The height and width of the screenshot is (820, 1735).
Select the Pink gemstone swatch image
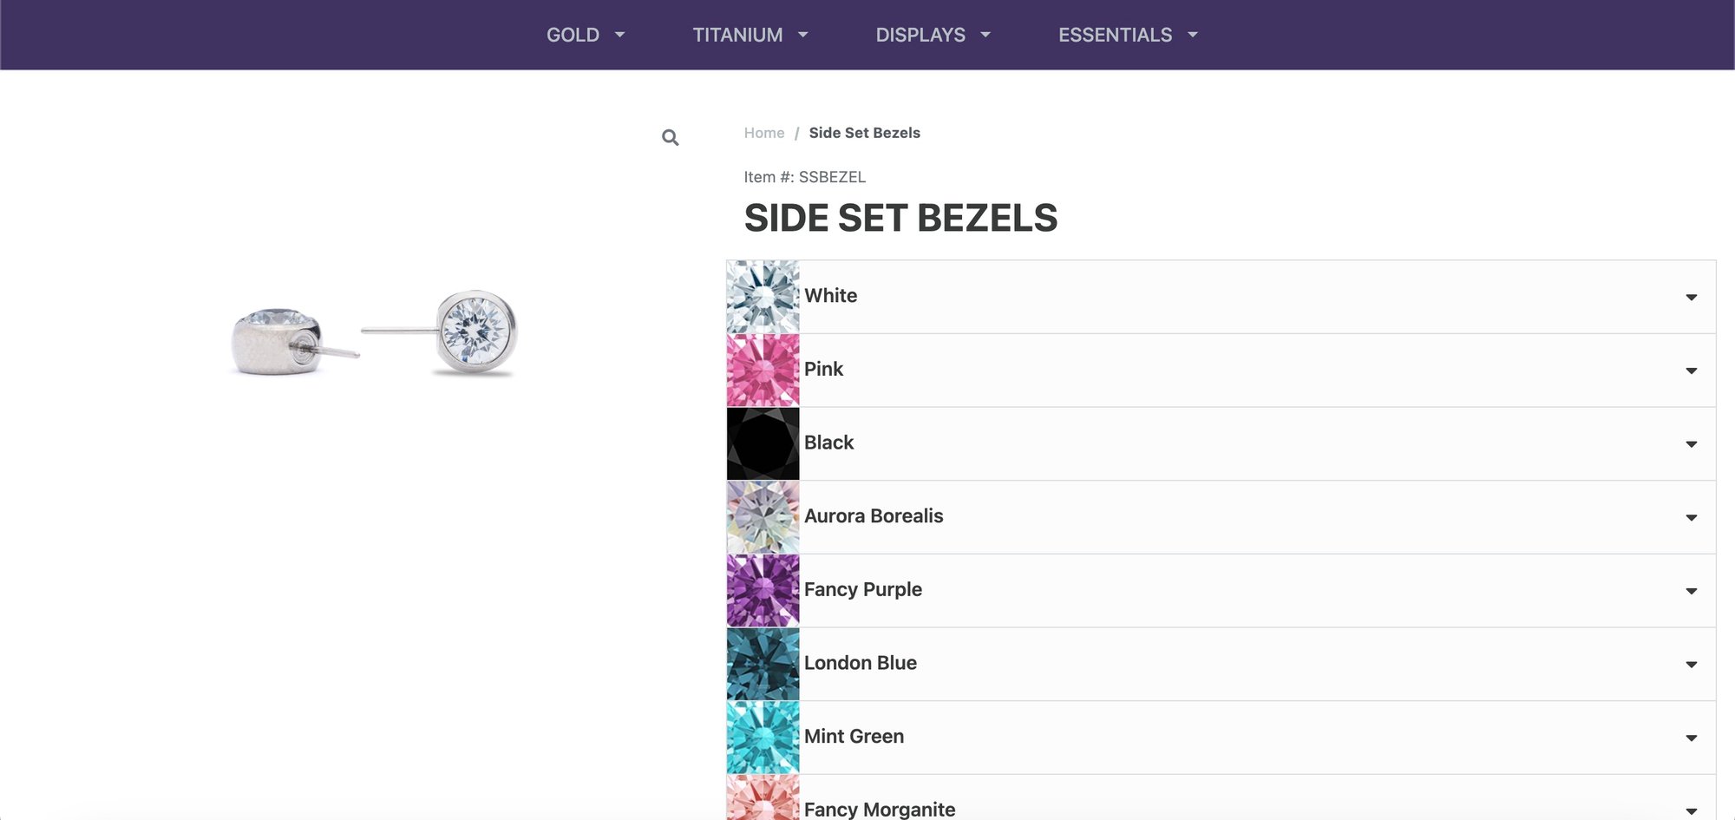coord(763,371)
